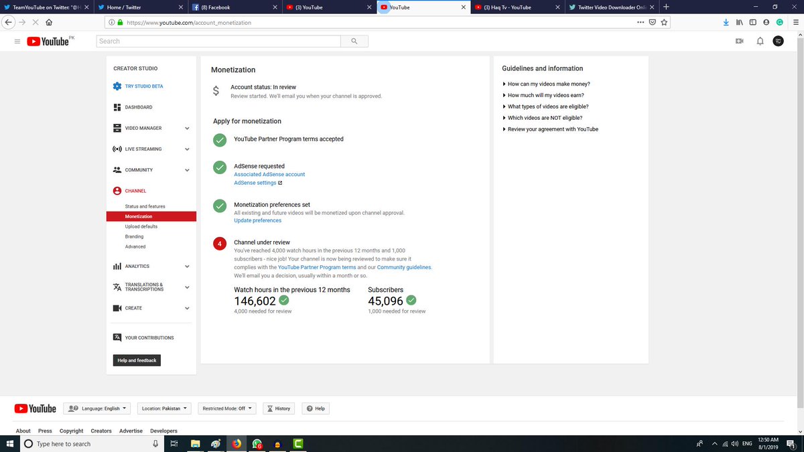
Task: Toggle the Firefox sidebar icon
Action: coord(753,22)
